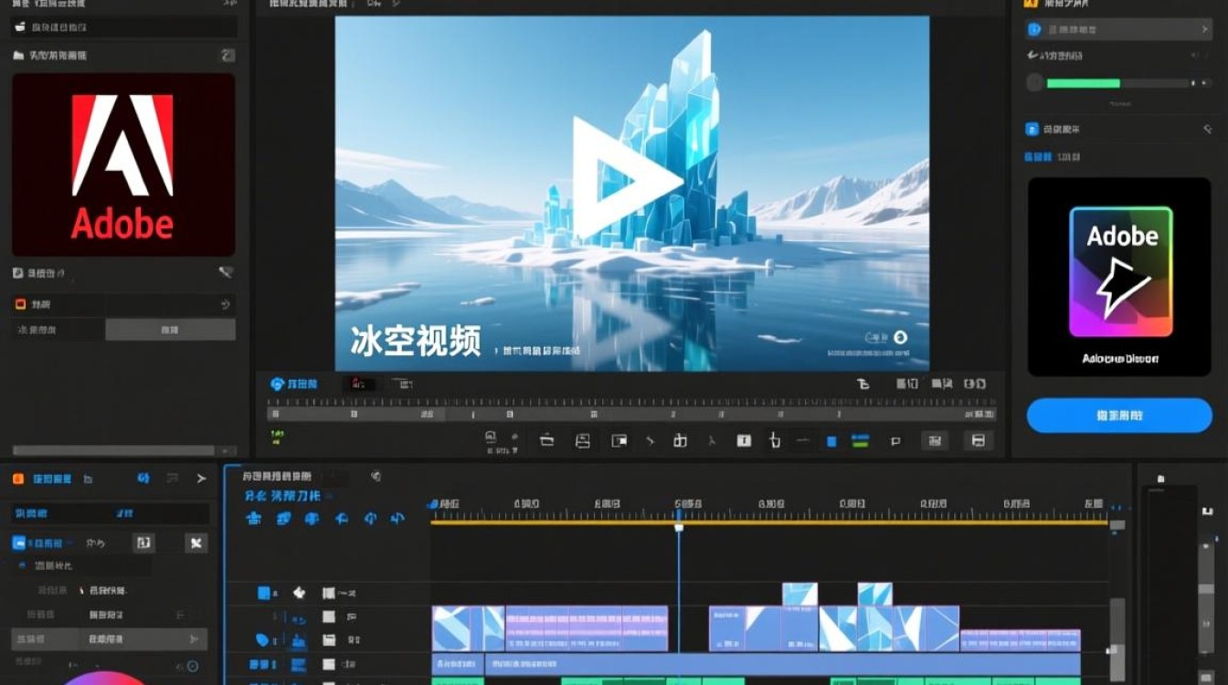The height and width of the screenshot is (685, 1228).
Task: Open the rainbow-bordered Adobe thumbnail in the right panel
Action: 1121,272
